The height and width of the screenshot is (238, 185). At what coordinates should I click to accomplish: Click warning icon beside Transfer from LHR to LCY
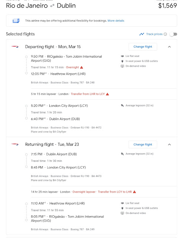click(108, 94)
